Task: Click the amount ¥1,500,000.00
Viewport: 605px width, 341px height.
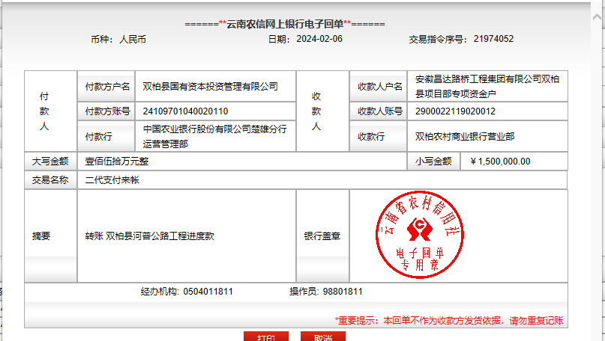Action: tap(500, 161)
